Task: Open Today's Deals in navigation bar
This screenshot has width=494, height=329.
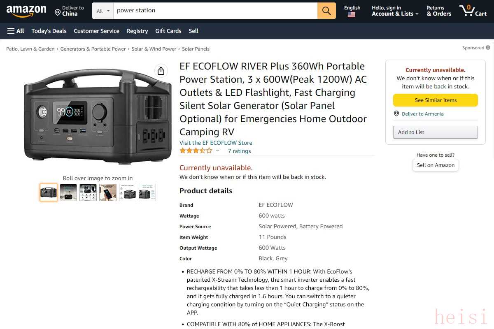Action: [x=49, y=31]
